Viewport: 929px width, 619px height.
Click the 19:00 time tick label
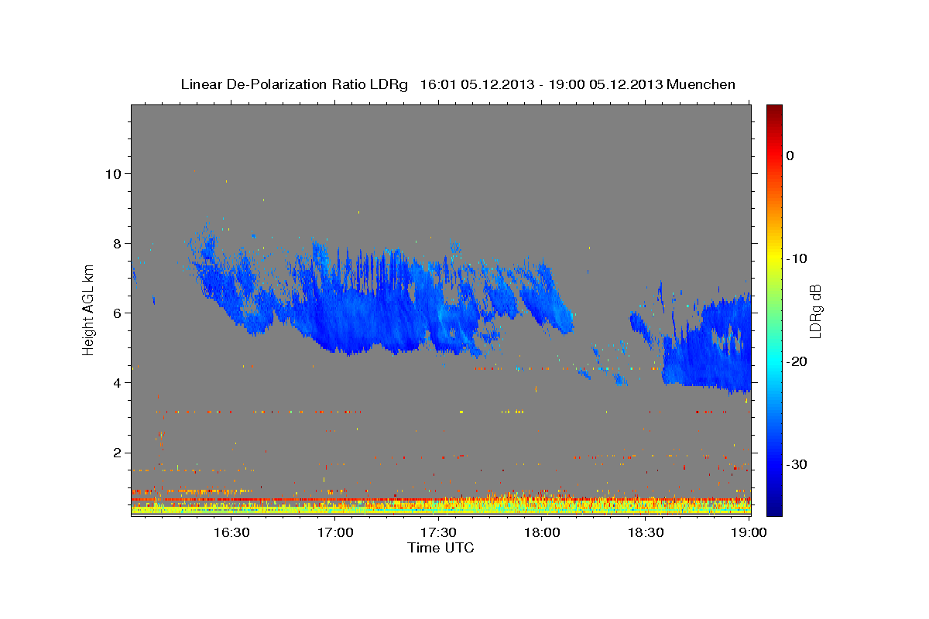pos(749,532)
